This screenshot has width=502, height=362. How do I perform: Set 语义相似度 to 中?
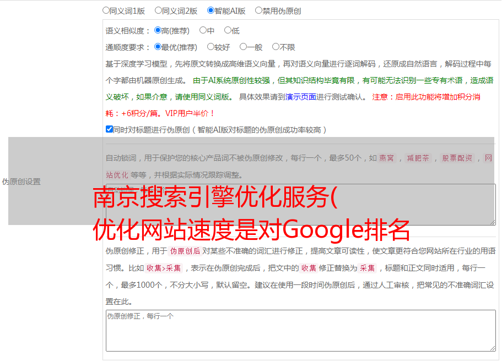[203, 30]
